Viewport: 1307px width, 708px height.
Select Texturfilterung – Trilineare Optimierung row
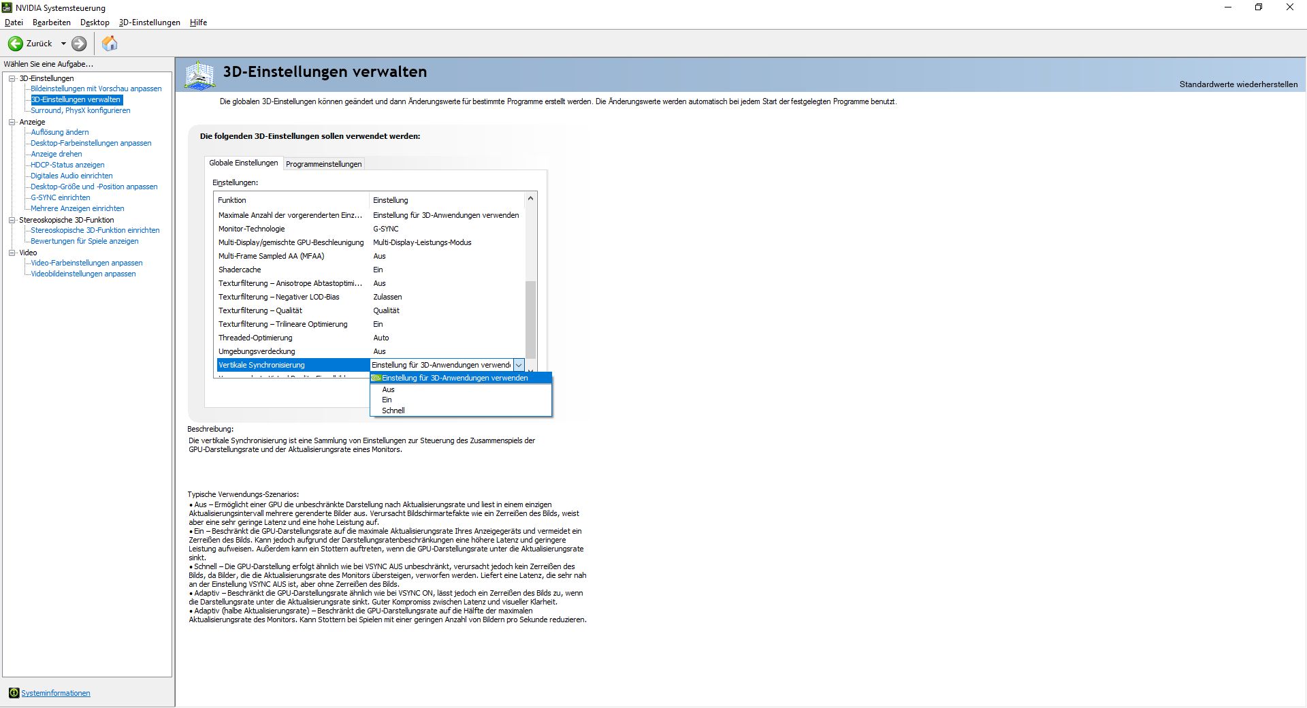coord(371,324)
